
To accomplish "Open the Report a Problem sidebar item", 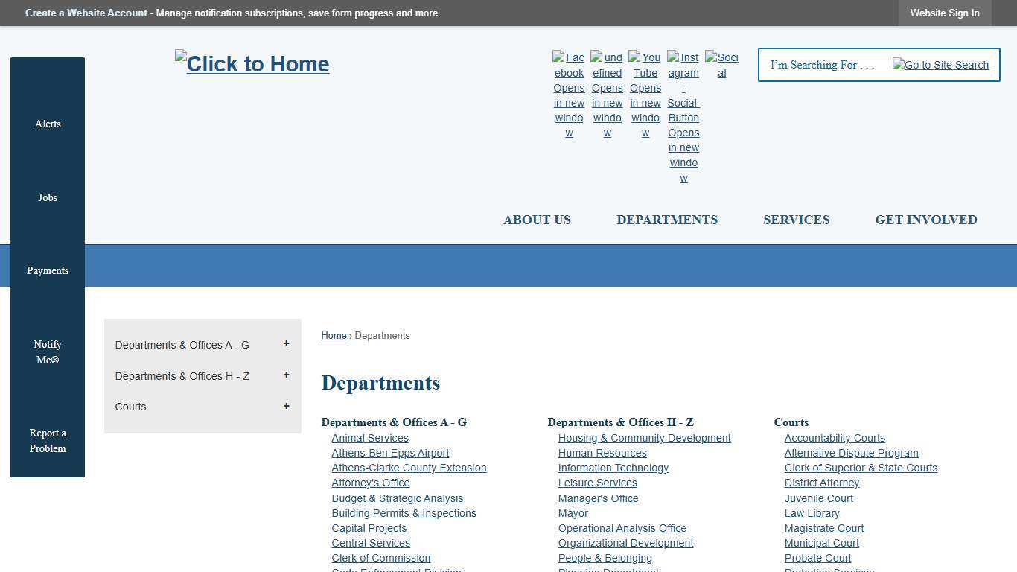I will click(x=47, y=440).
